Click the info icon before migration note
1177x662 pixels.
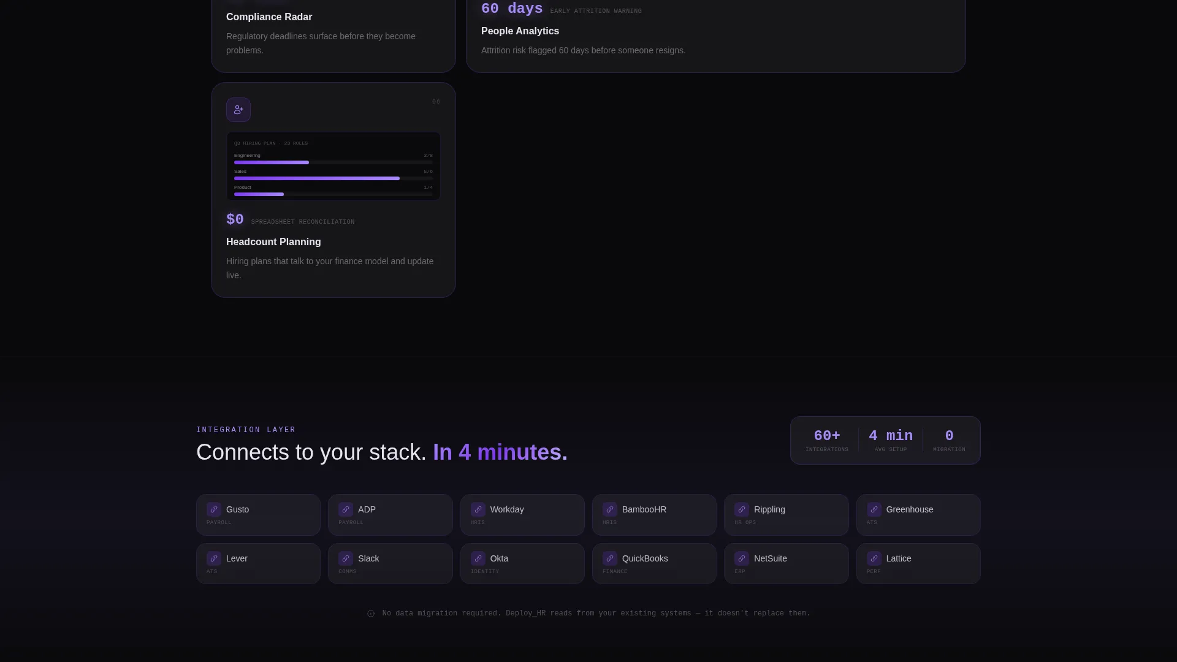coord(371,614)
